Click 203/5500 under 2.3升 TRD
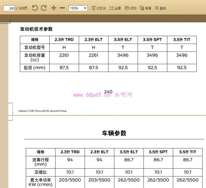 click(70, 180)
